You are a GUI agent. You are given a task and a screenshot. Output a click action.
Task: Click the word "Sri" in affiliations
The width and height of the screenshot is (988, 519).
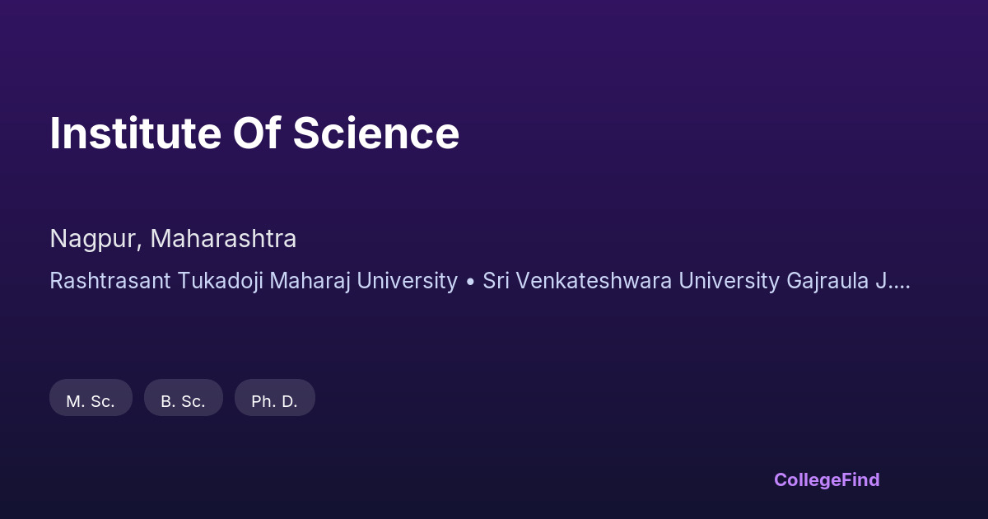(495, 281)
